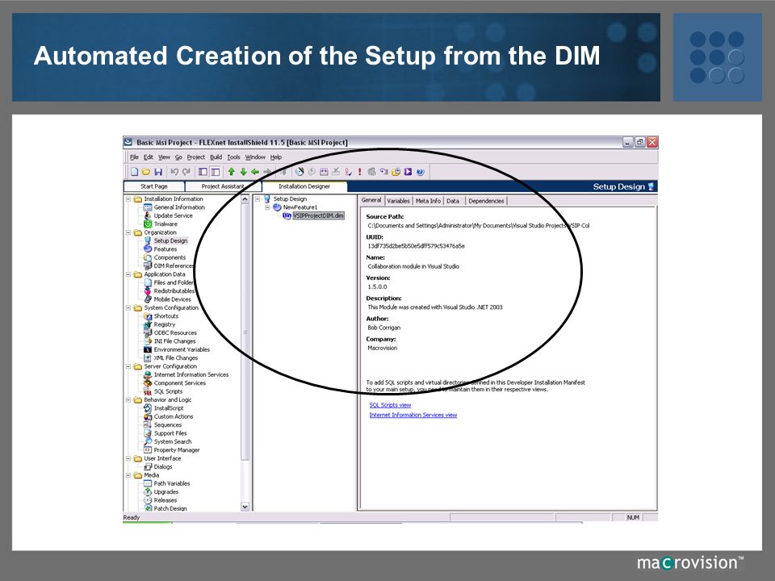775x581 pixels.
Task: Collapse the Application Data tree node
Action: 128,274
